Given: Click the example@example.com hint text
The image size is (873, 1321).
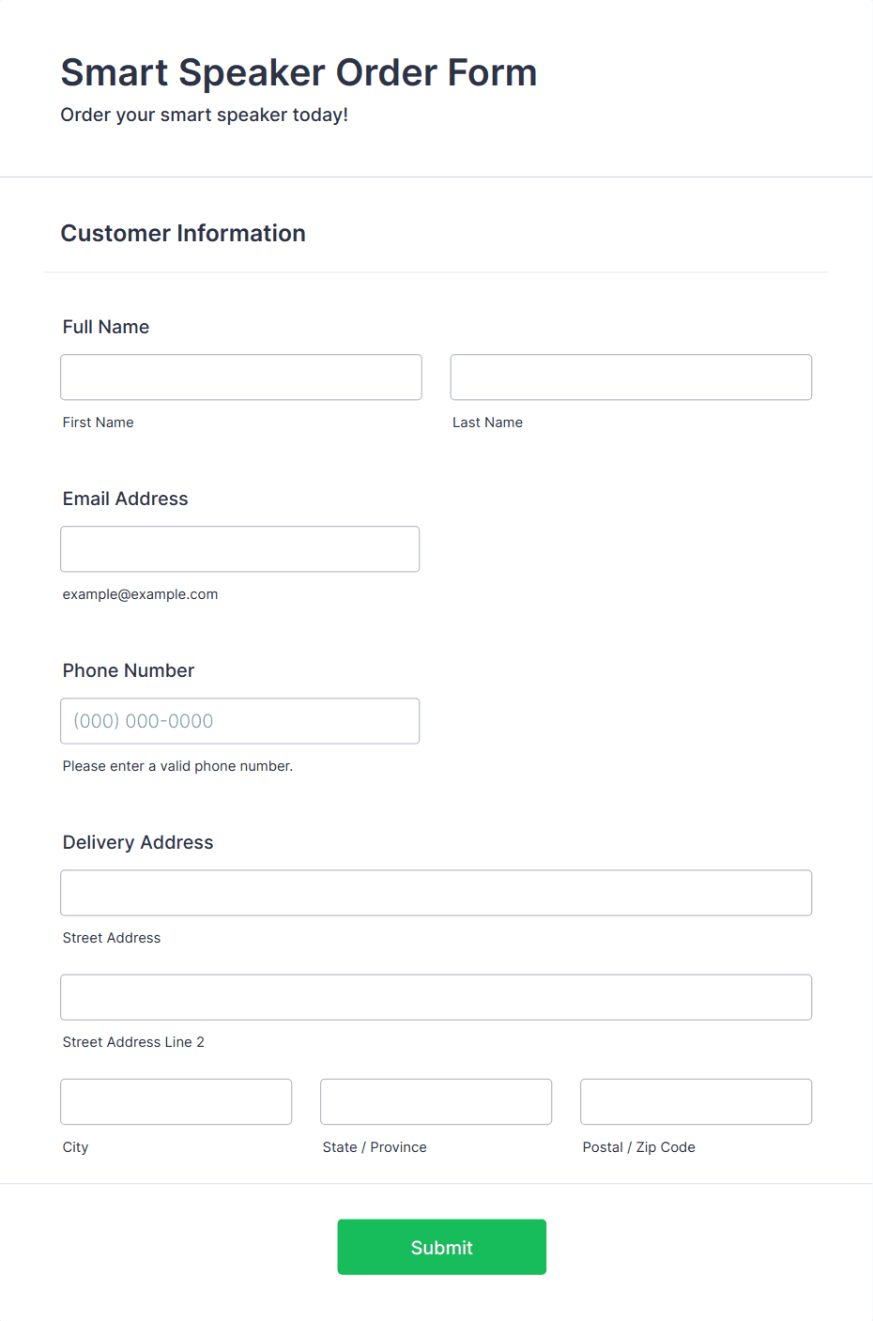Looking at the screenshot, I should (x=141, y=594).
